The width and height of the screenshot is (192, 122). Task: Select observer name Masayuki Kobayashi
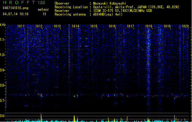click(x=110, y=3)
